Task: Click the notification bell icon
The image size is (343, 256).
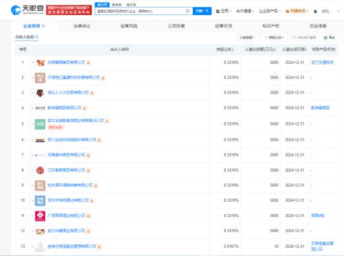Action: [316, 11]
